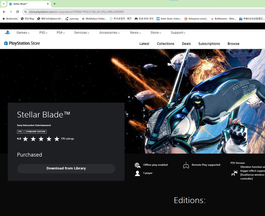
Task: Click PS5 Version label
Action: pos(238,163)
